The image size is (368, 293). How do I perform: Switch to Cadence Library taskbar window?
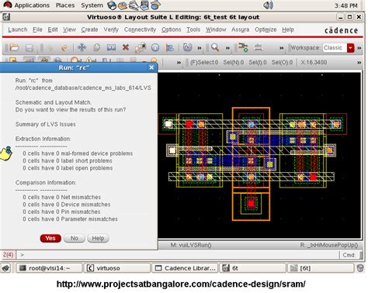[185, 268]
